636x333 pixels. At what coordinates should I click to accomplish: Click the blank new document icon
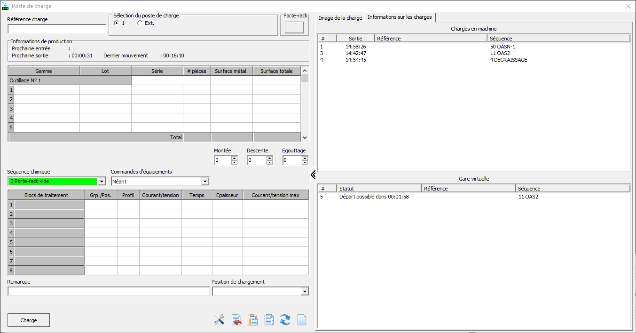pyautogui.click(x=302, y=320)
